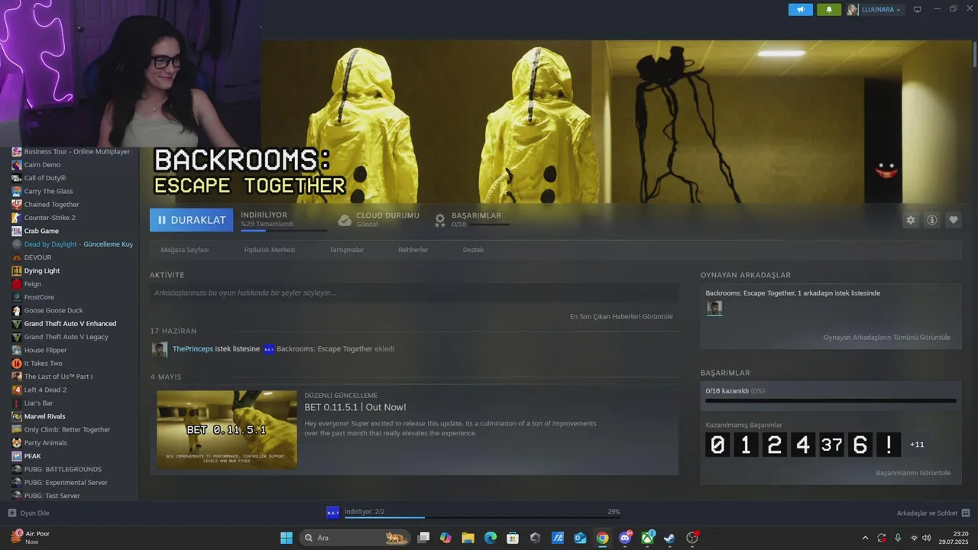Click the download progress bar at bottom
Image resolution: width=978 pixels, height=550 pixels.
tap(482, 518)
